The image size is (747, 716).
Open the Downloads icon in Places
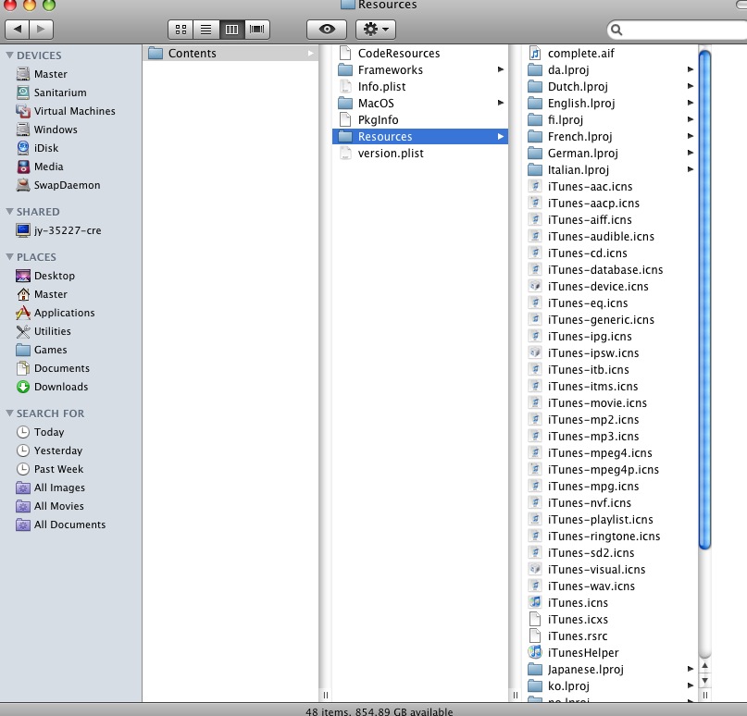click(23, 387)
